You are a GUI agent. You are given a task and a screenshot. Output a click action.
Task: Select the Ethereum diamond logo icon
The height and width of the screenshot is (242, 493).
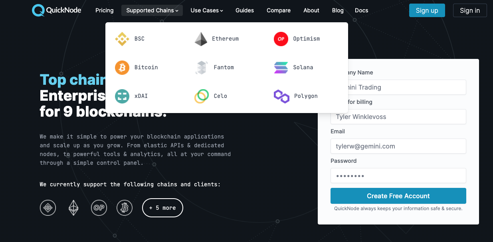[201, 39]
